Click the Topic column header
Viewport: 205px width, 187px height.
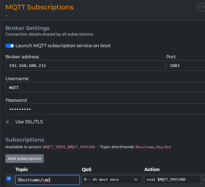[22, 170]
